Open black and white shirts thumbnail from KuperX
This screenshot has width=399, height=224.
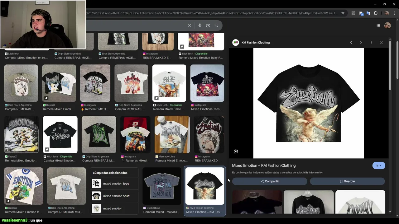point(59,83)
